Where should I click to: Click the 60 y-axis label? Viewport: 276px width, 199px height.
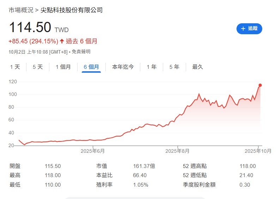[11, 120]
